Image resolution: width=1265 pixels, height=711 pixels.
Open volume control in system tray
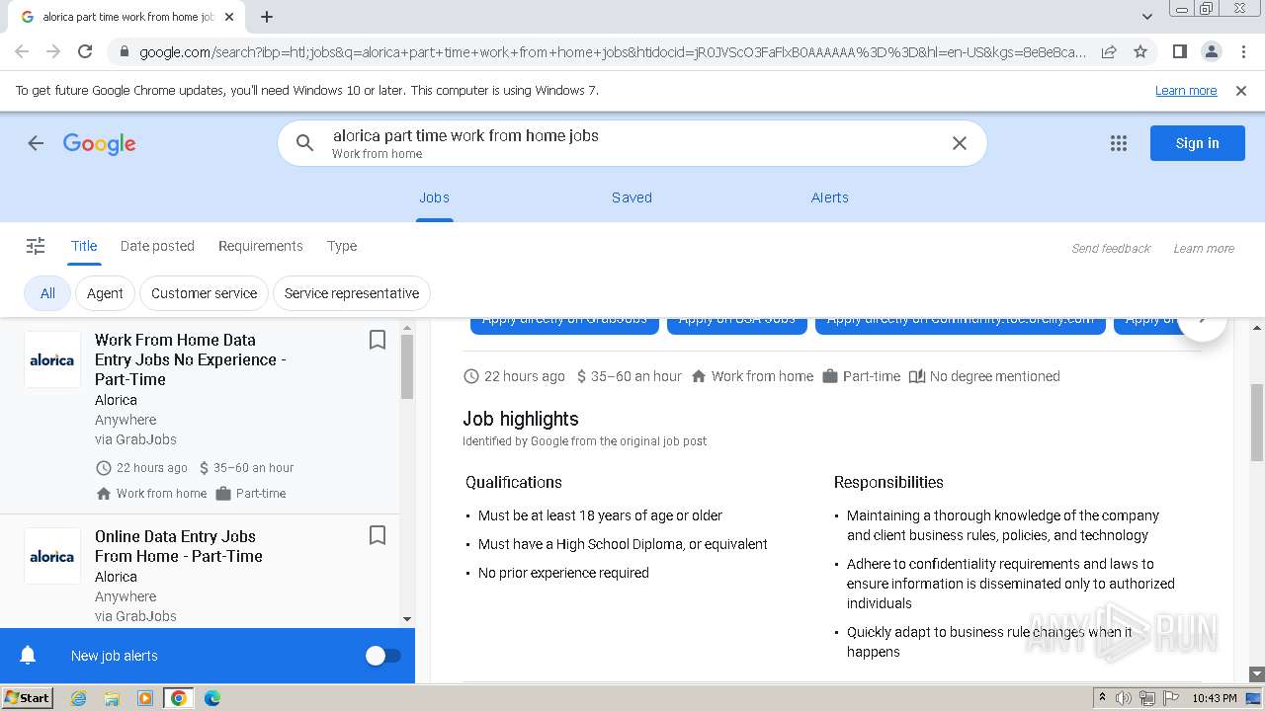tap(1124, 698)
